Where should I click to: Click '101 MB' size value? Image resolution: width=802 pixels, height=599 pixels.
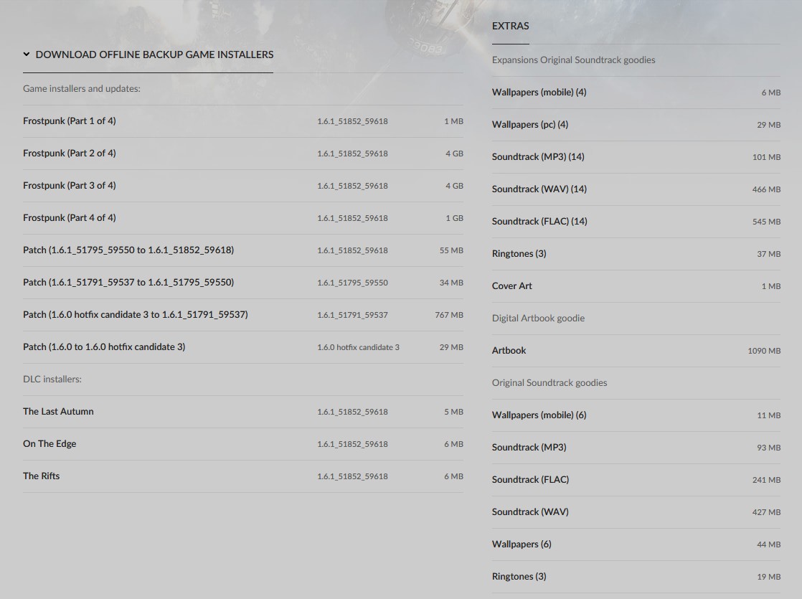tap(766, 158)
